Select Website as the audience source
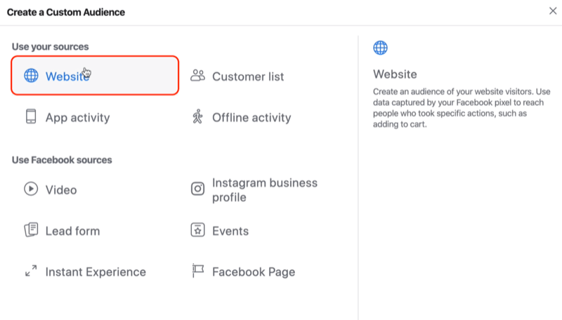The width and height of the screenshot is (562, 320). click(95, 76)
